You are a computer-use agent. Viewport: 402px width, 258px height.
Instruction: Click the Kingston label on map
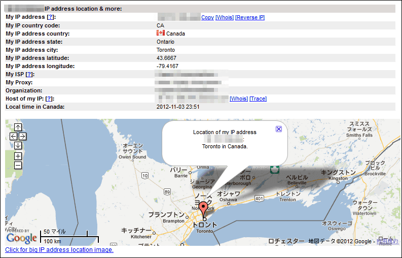coord(338,175)
